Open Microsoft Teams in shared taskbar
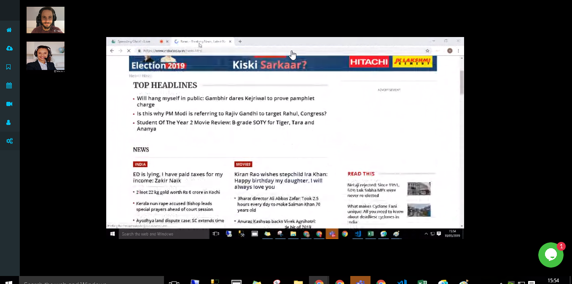572x284 pixels. tap(332, 234)
